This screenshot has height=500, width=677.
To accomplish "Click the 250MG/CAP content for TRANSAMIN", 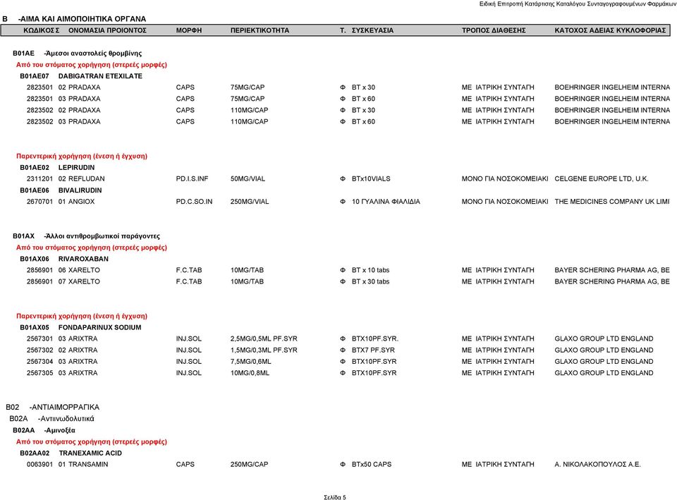I will pos(249,464).
